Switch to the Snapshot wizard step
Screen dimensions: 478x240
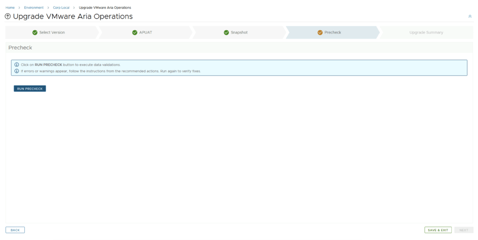coord(239,33)
